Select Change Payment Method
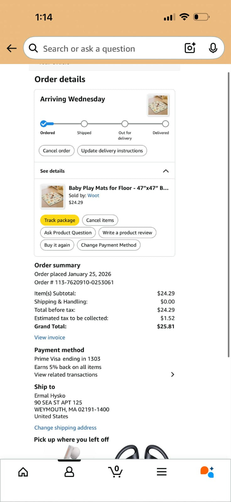The height and width of the screenshot is (502, 231). click(x=109, y=245)
